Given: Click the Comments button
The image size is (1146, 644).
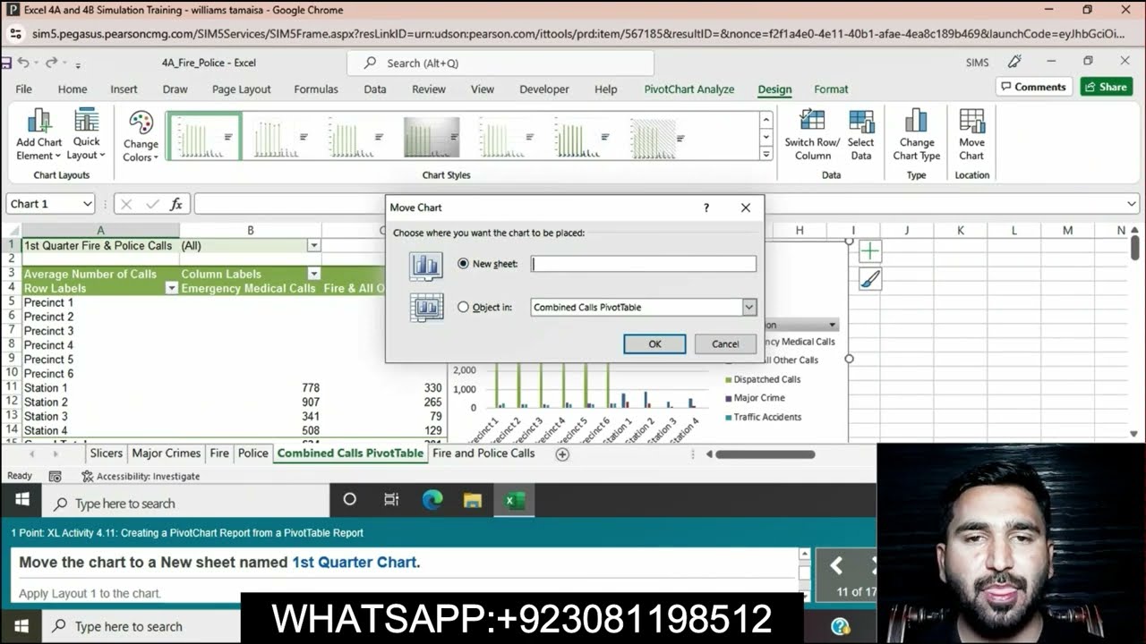Looking at the screenshot, I should pos(1034,87).
